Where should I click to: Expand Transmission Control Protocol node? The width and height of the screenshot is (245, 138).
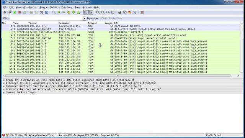pos(3,89)
